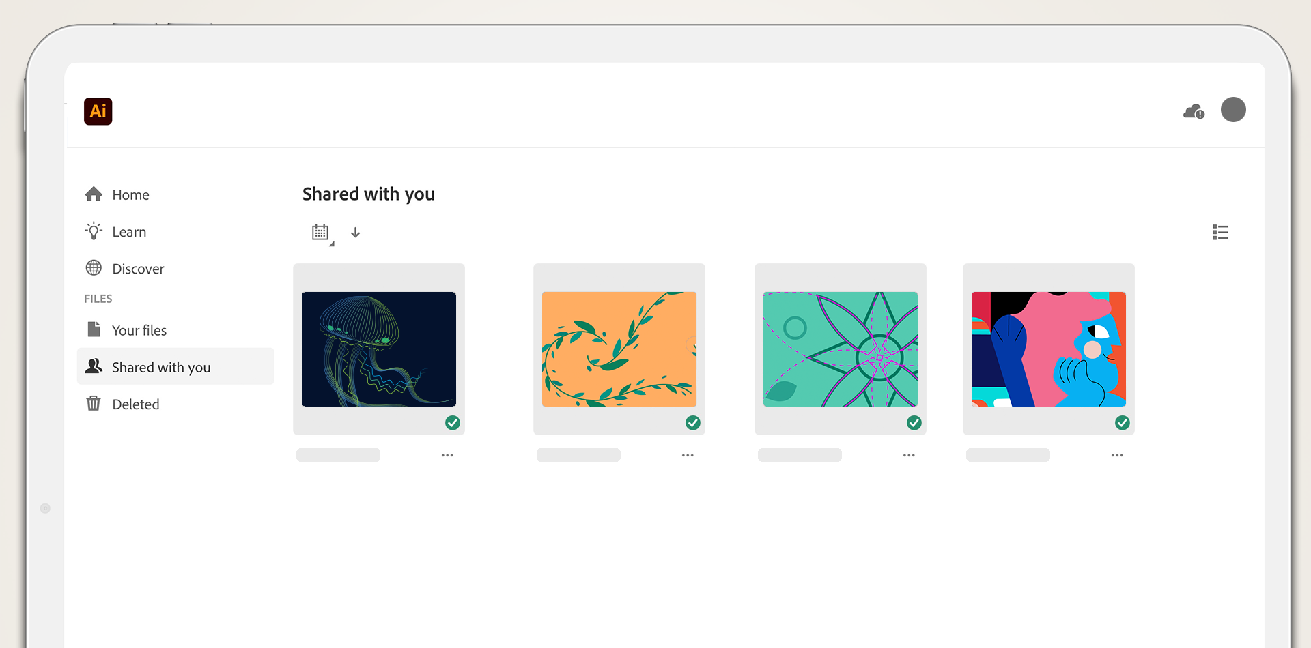Switch to list view layout
The width and height of the screenshot is (1311, 648).
tap(1220, 233)
